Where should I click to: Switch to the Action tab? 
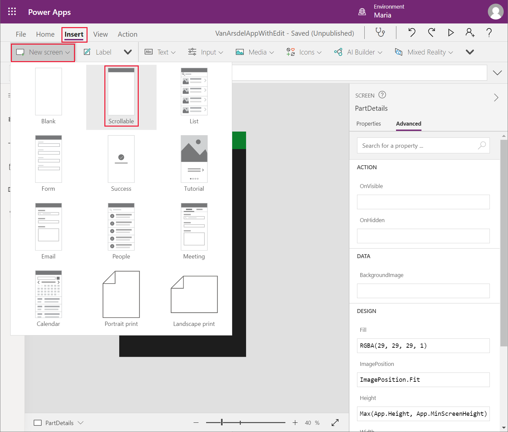127,34
